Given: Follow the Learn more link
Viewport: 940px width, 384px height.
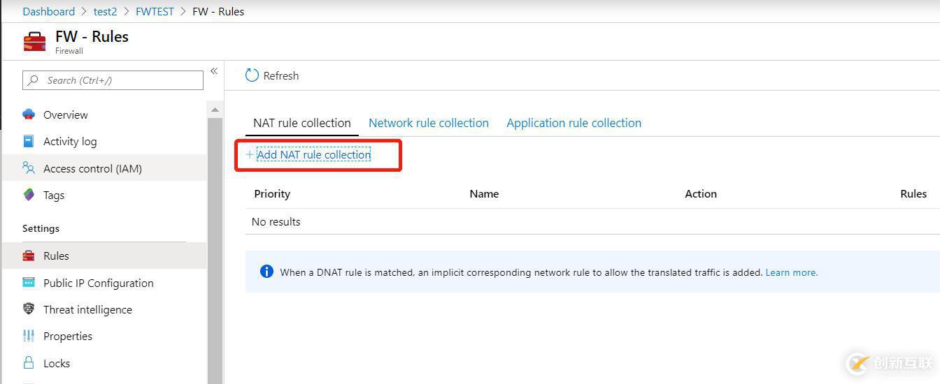Looking at the screenshot, I should click(791, 272).
